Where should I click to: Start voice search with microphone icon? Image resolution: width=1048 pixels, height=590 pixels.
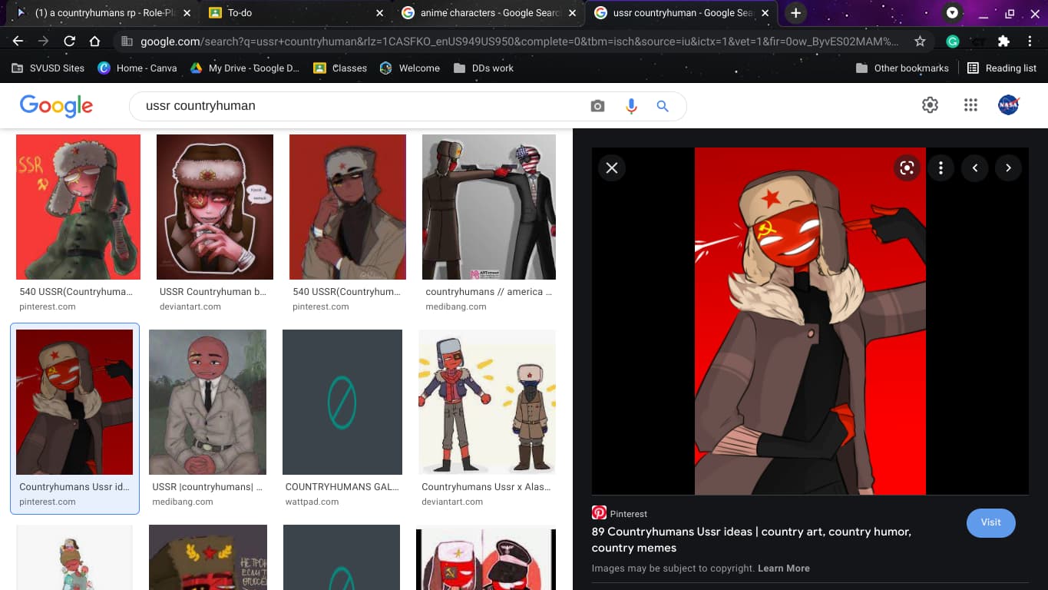pyautogui.click(x=631, y=106)
